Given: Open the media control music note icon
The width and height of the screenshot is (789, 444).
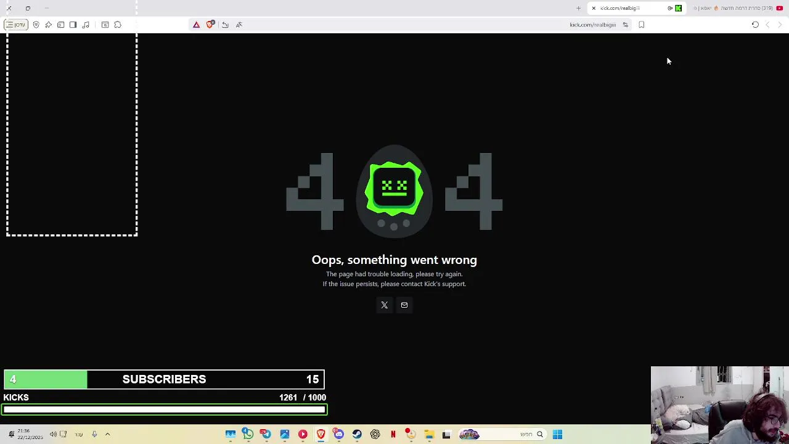Looking at the screenshot, I should pos(86,25).
